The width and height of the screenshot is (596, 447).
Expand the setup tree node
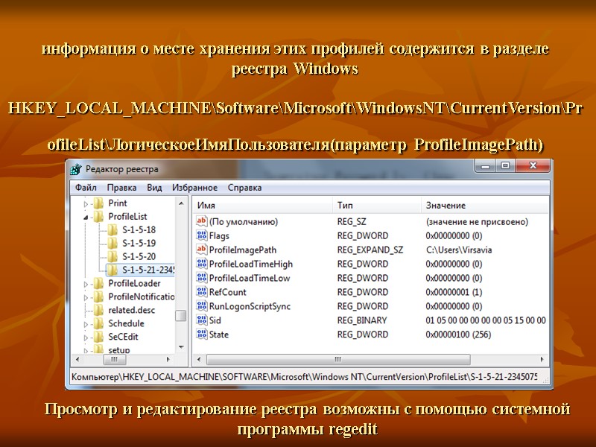(86, 350)
